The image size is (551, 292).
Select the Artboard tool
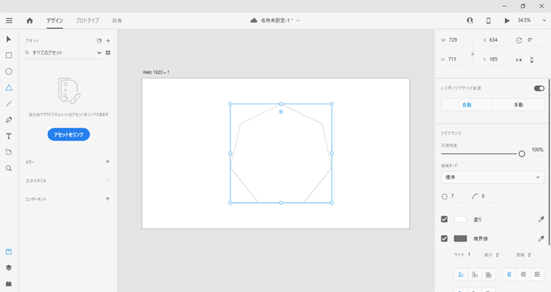pos(9,152)
